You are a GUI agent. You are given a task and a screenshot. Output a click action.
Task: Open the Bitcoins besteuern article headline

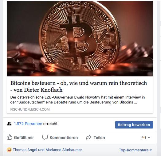(x=79, y=86)
